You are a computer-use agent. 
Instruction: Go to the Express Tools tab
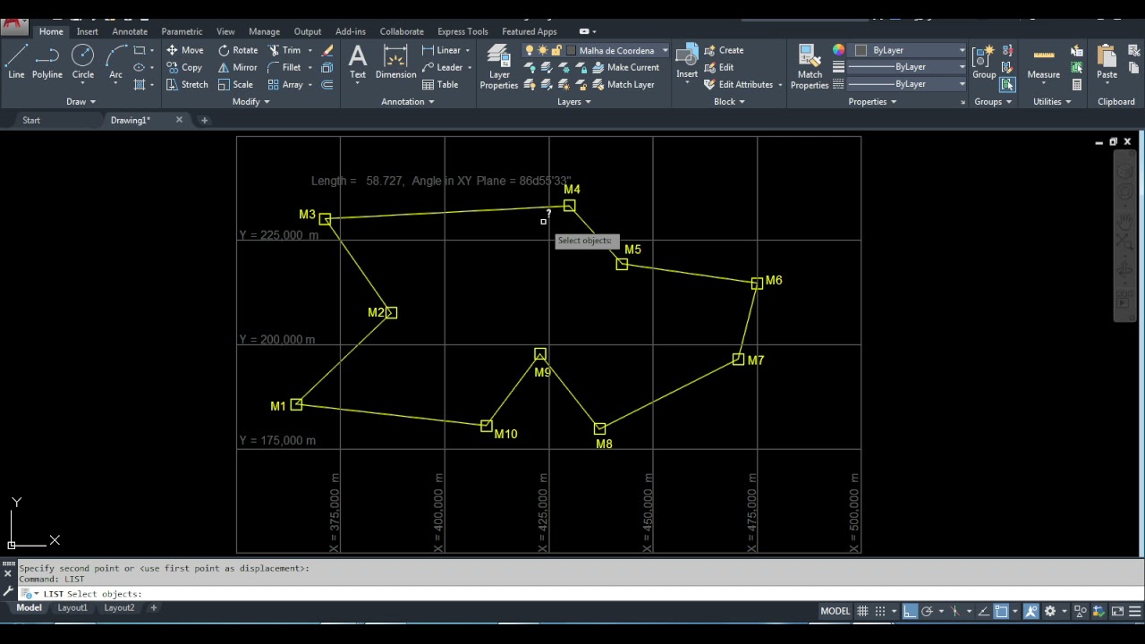coord(462,31)
